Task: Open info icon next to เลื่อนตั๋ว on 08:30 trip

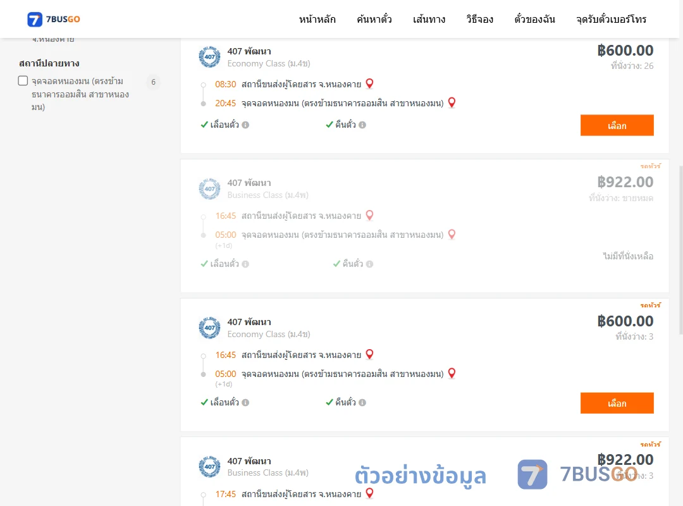Action: 245,125
